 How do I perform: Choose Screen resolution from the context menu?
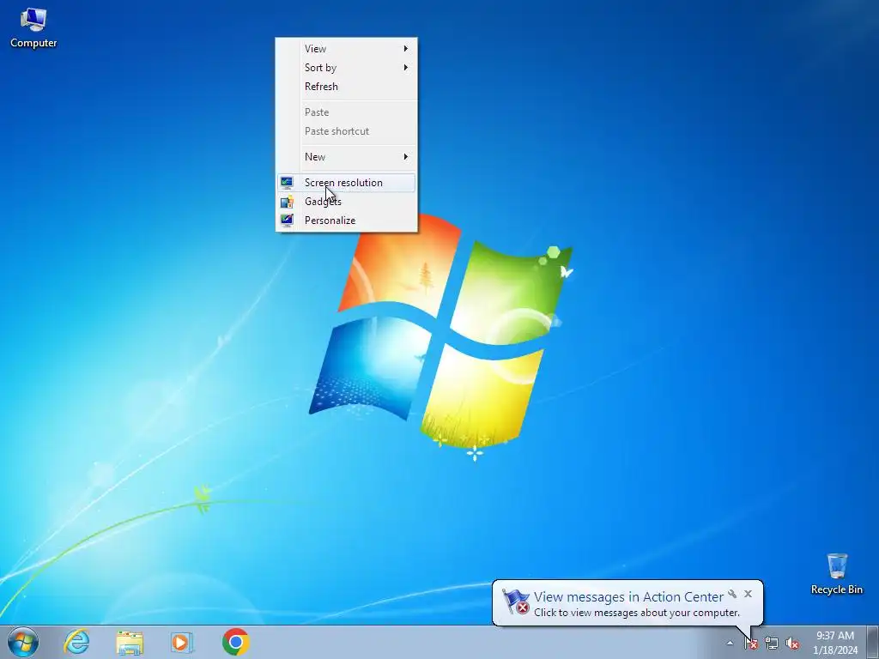[347, 183]
